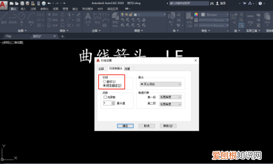Click the search binoculars icon

pyautogui.click(x=212, y=3)
